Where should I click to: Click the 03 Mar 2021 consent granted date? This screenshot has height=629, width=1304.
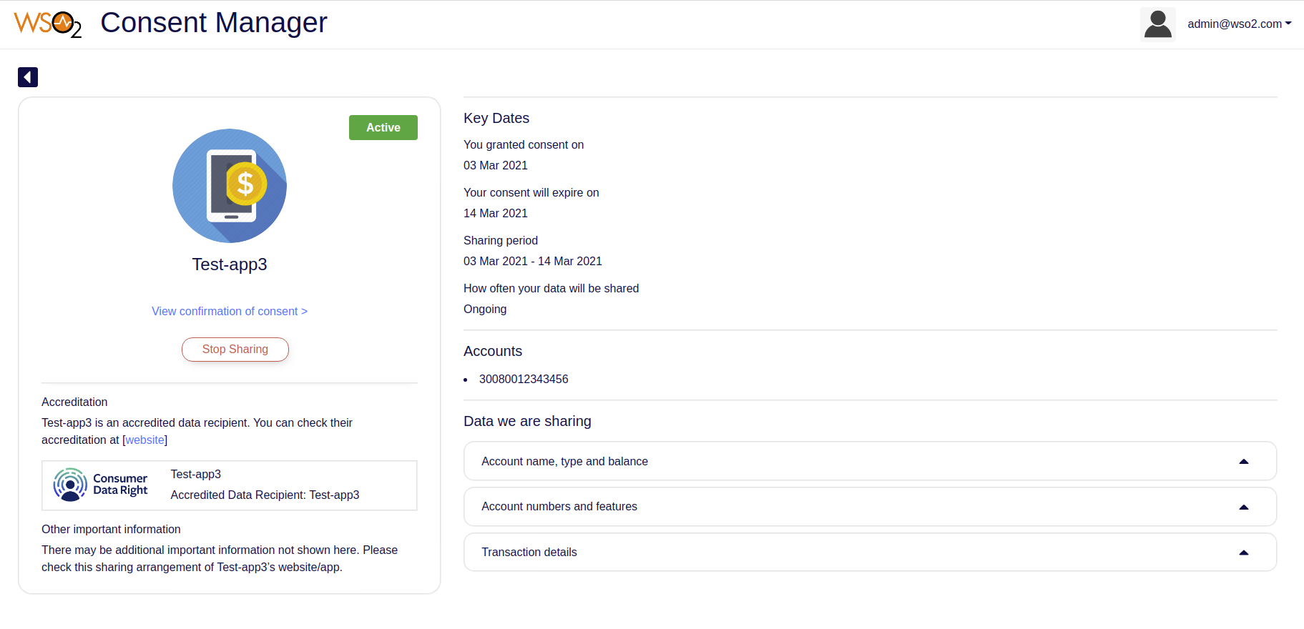[x=496, y=166]
